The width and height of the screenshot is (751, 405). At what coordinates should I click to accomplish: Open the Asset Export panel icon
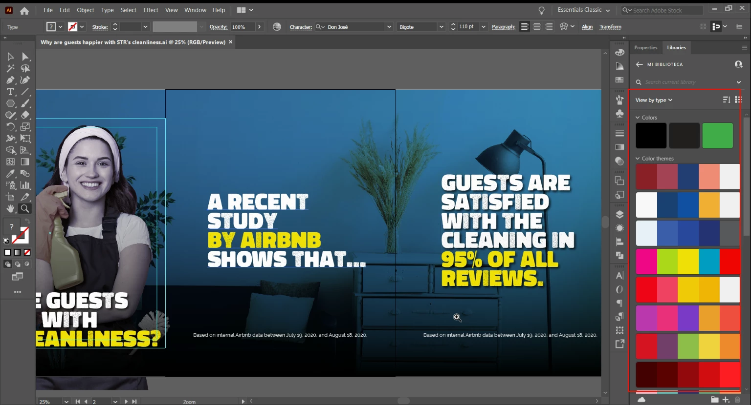619,344
